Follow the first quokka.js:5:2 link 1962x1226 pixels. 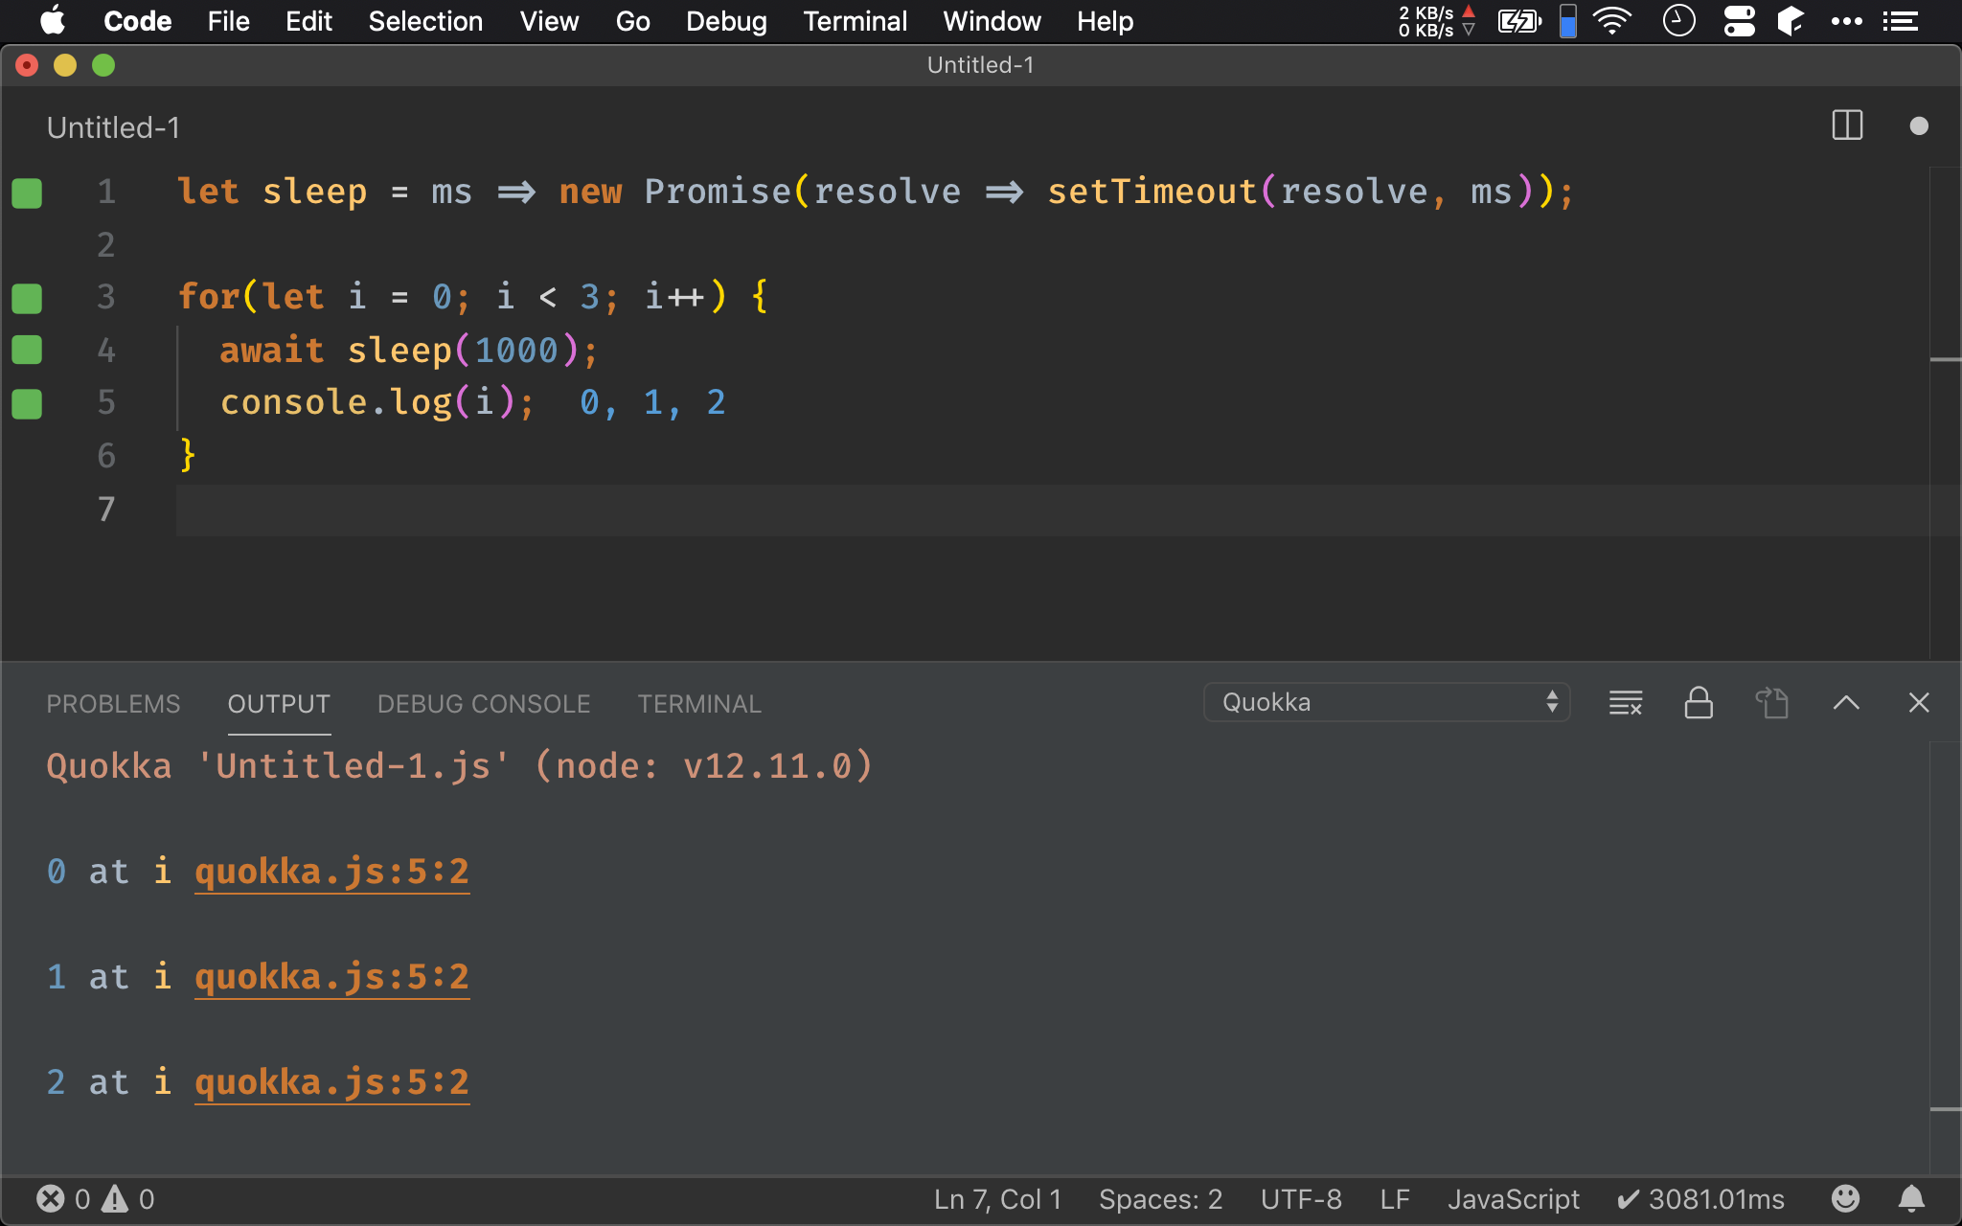coord(331,872)
